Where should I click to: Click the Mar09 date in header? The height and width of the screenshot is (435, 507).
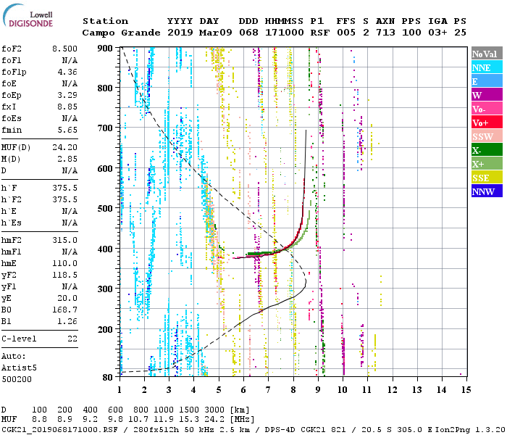(x=215, y=33)
